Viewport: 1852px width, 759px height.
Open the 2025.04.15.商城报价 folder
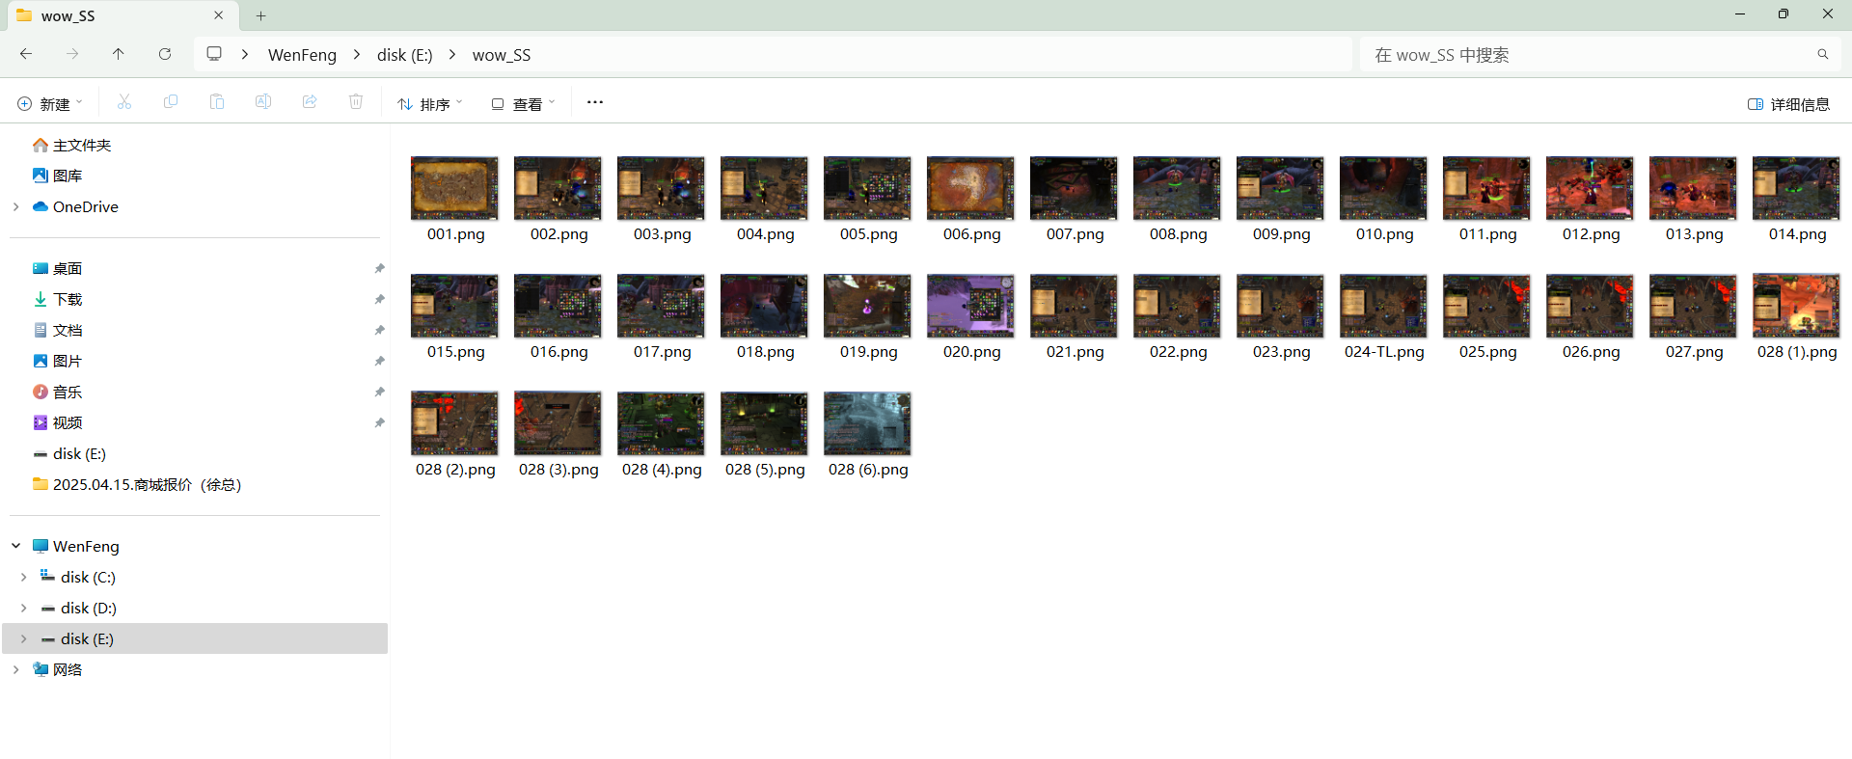(x=137, y=484)
